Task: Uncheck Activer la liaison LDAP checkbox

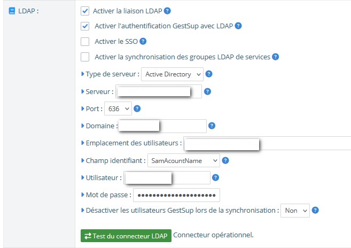Action: [85, 11]
